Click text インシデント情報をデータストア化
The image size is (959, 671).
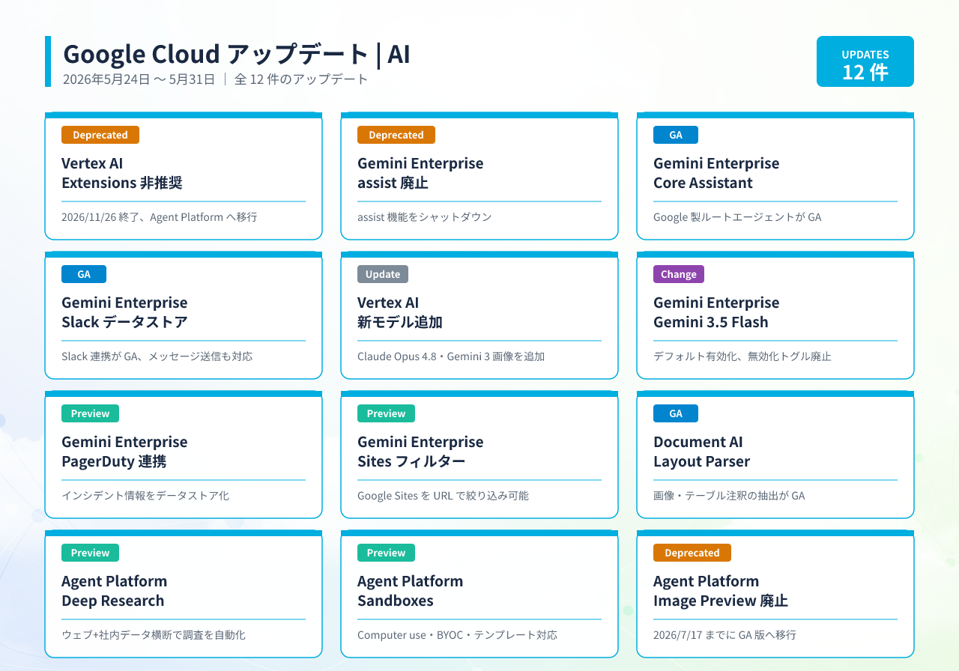[145, 496]
